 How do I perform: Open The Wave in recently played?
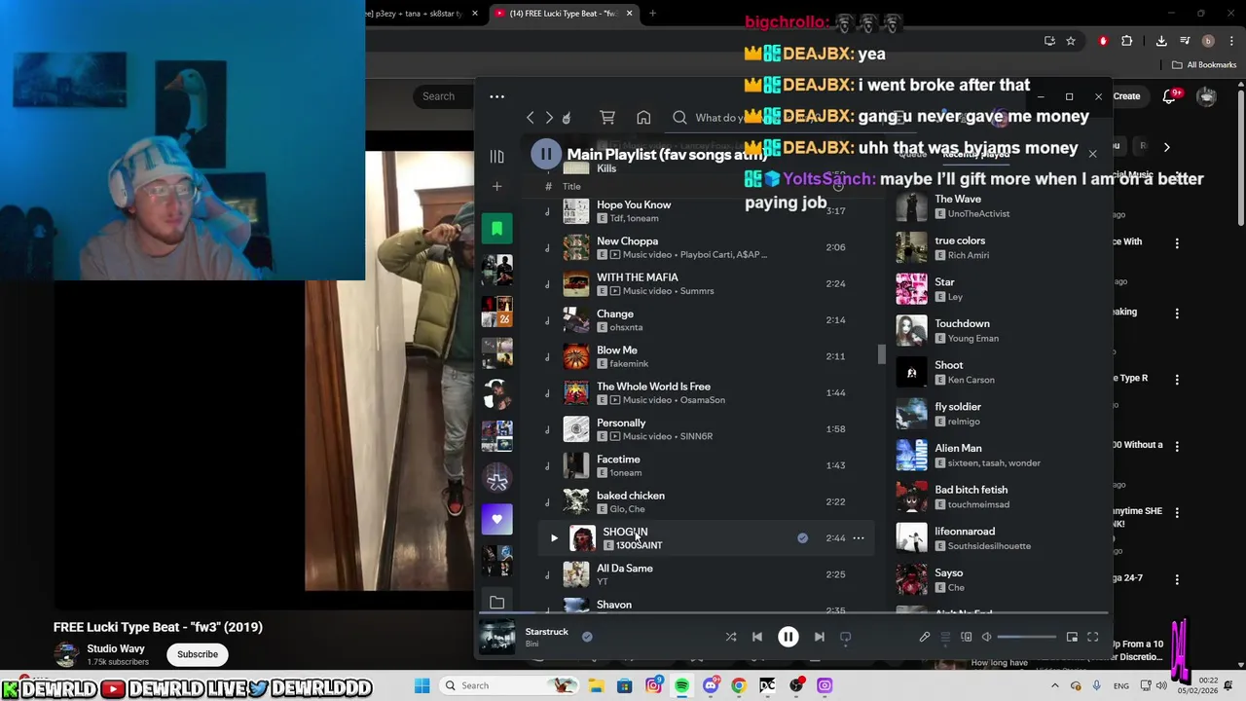click(958, 199)
